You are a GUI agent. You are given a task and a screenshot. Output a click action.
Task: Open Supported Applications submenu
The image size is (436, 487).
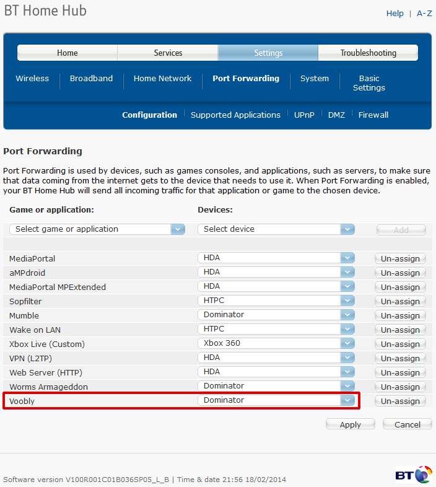pos(235,115)
